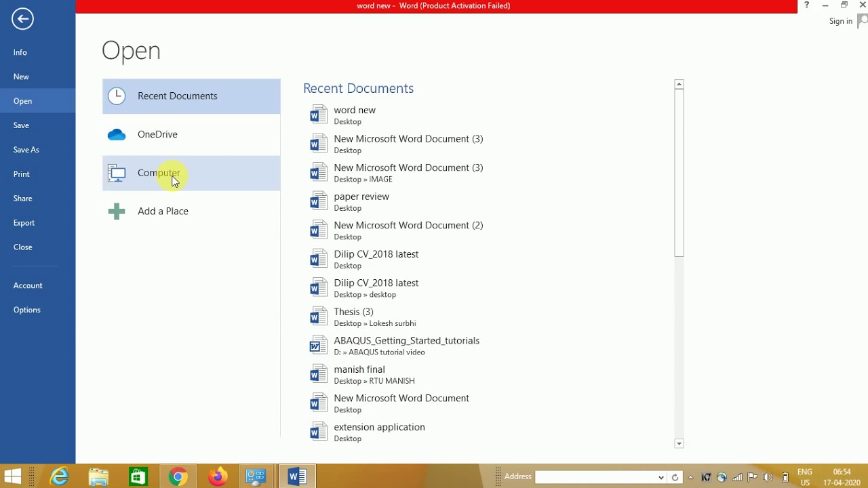The image size is (868, 488).
Task: Open File Explorer from the taskbar
Action: click(x=99, y=476)
